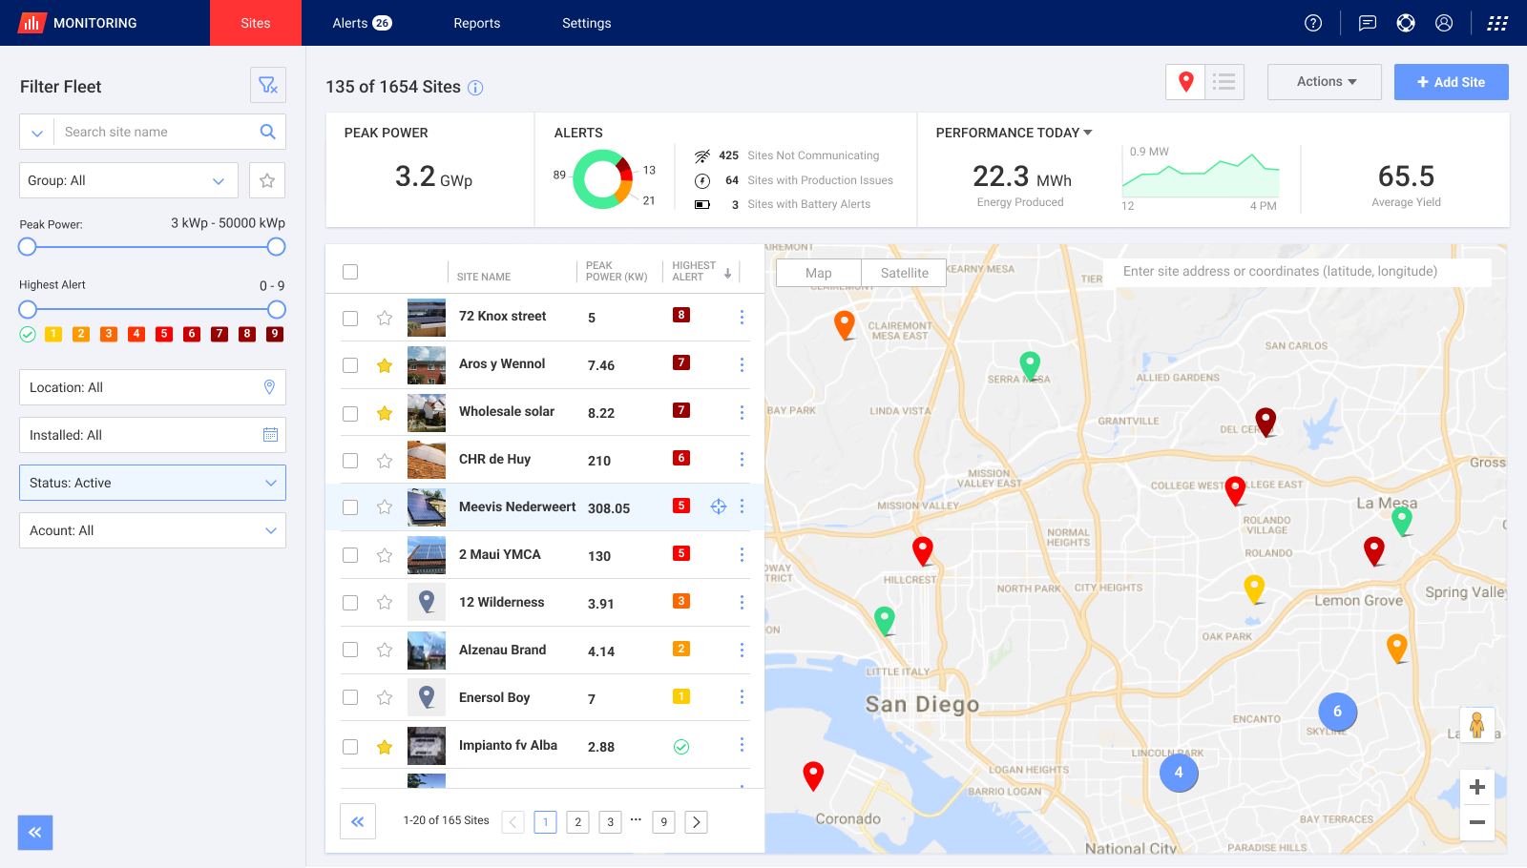Screen dimensions: 1527x868
Task: Open the Status: Active dropdown
Action: [x=153, y=483]
